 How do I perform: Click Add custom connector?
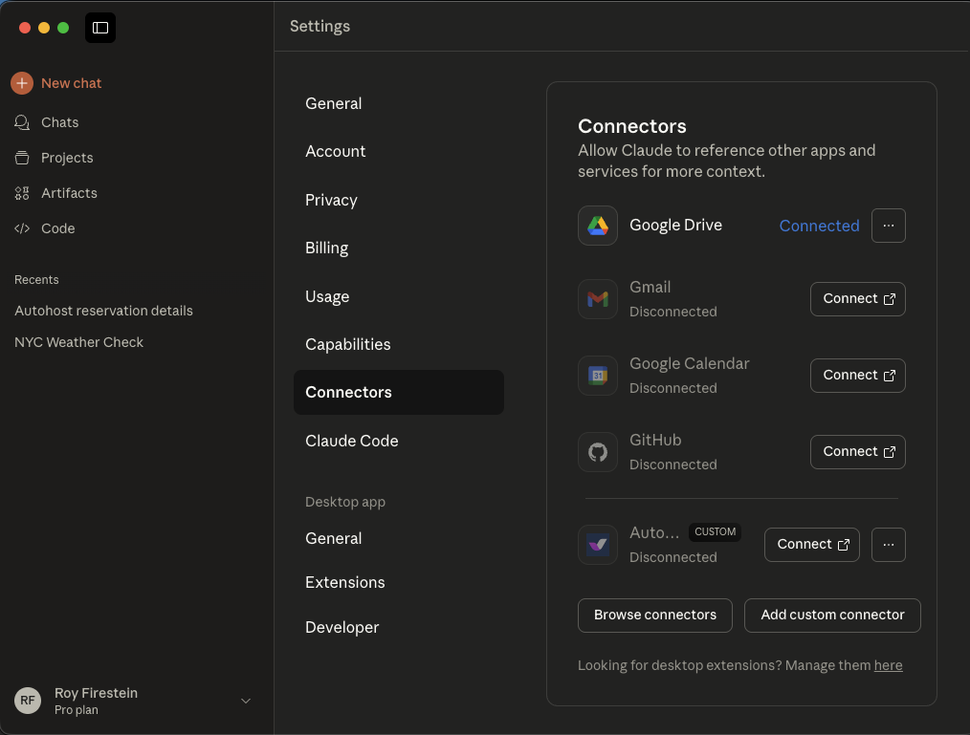(832, 615)
